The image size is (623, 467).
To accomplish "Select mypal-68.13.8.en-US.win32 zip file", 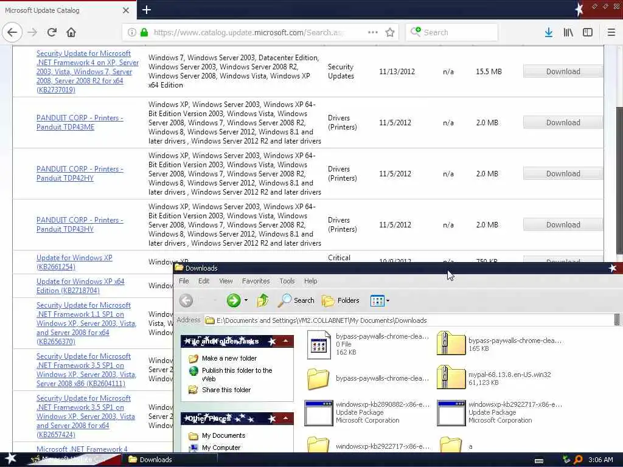I will (x=451, y=378).
